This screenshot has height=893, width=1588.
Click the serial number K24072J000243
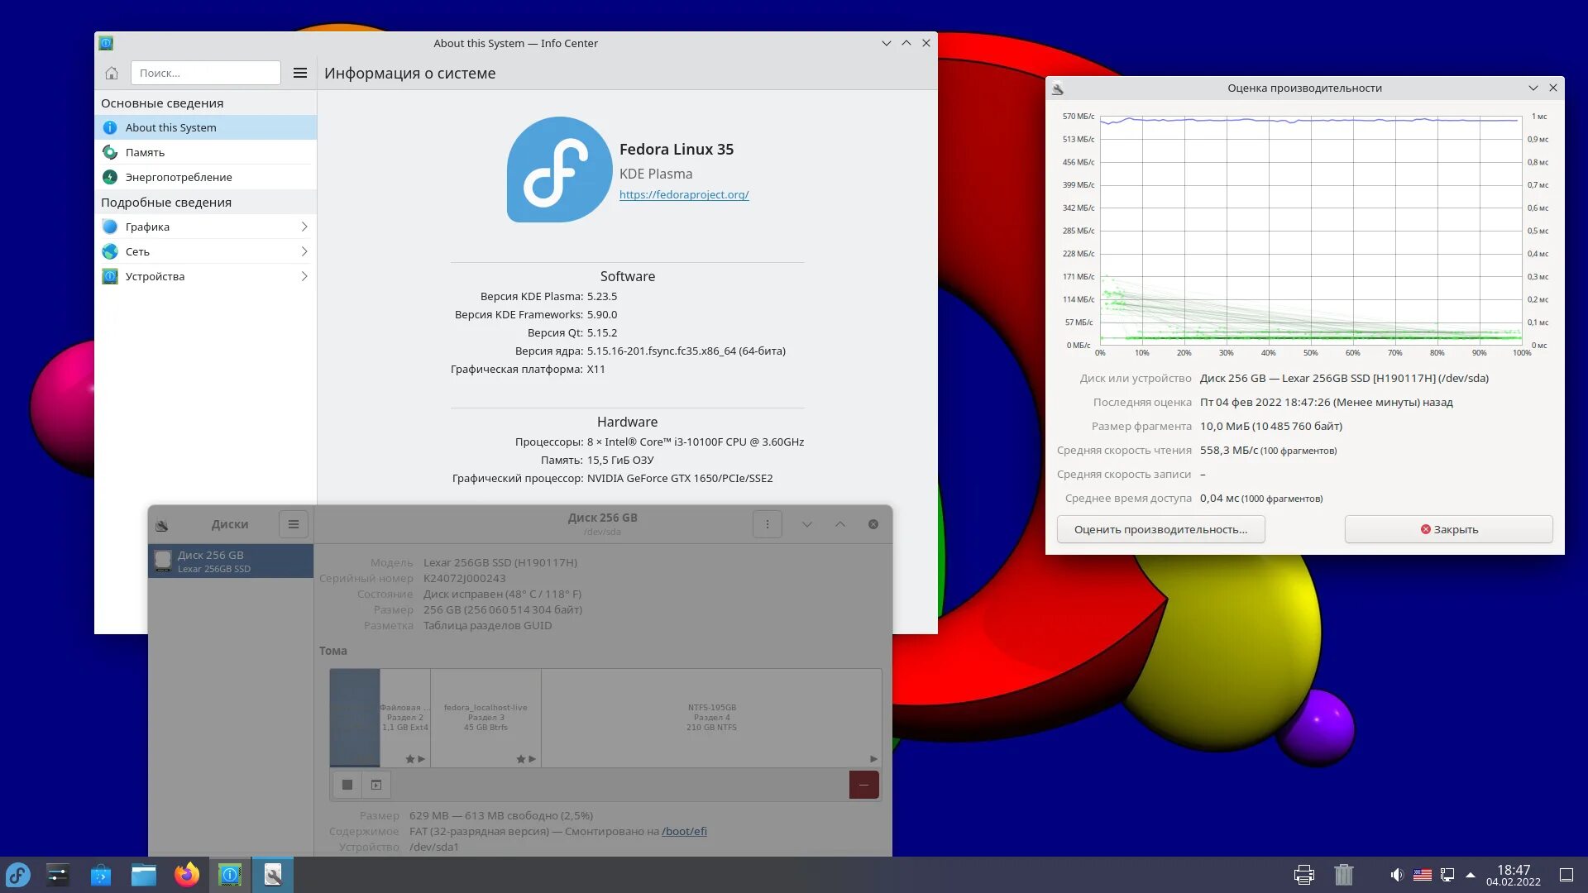pos(464,578)
